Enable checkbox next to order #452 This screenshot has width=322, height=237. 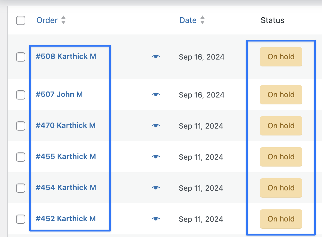click(x=21, y=219)
